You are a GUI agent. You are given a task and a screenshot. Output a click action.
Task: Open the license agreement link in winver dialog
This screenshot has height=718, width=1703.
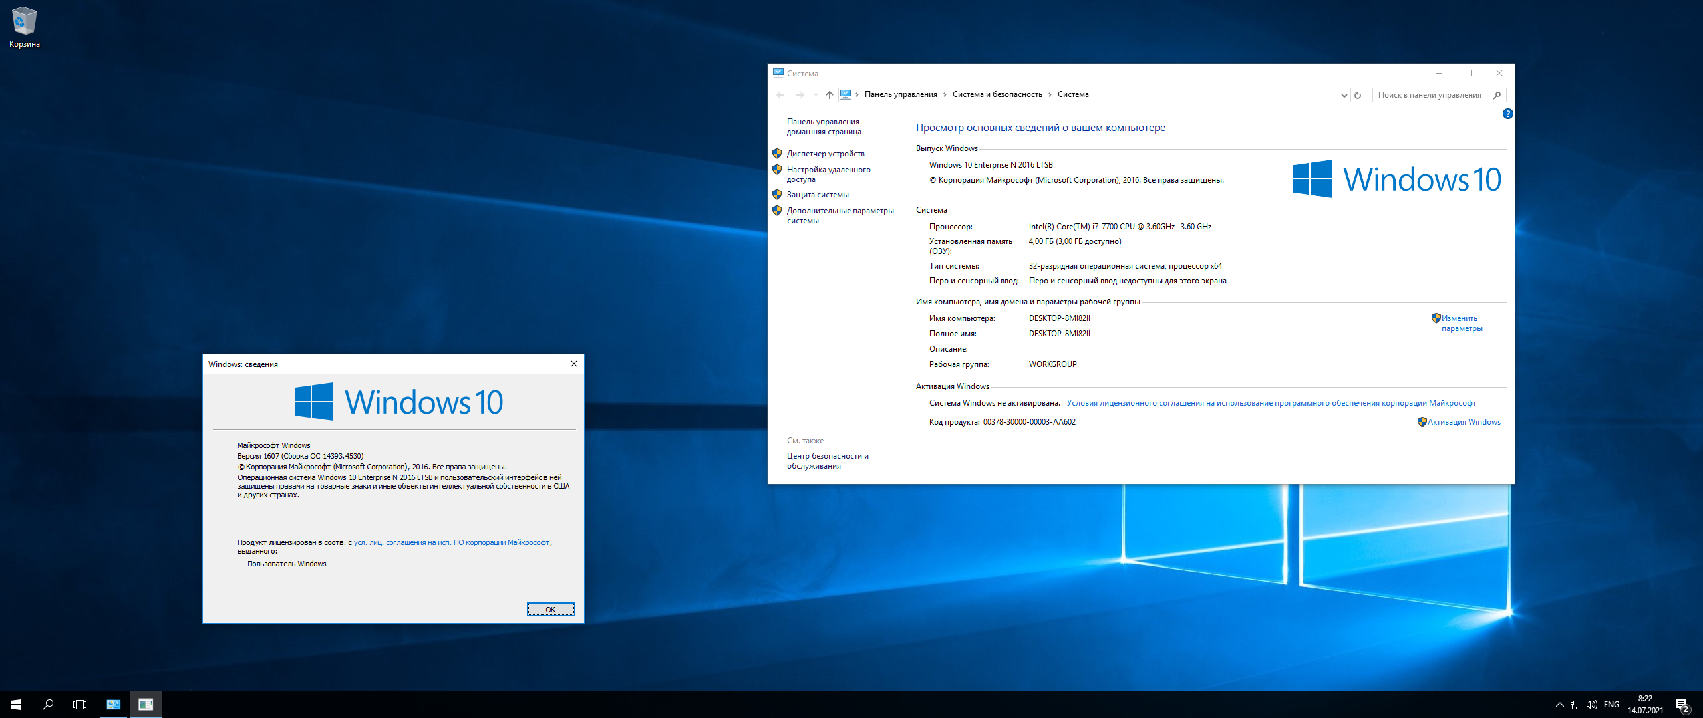point(452,542)
